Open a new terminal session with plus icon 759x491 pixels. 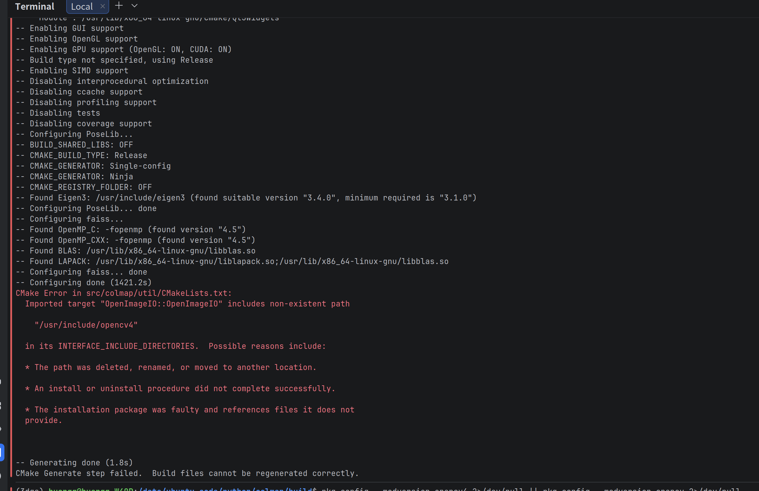pyautogui.click(x=119, y=6)
